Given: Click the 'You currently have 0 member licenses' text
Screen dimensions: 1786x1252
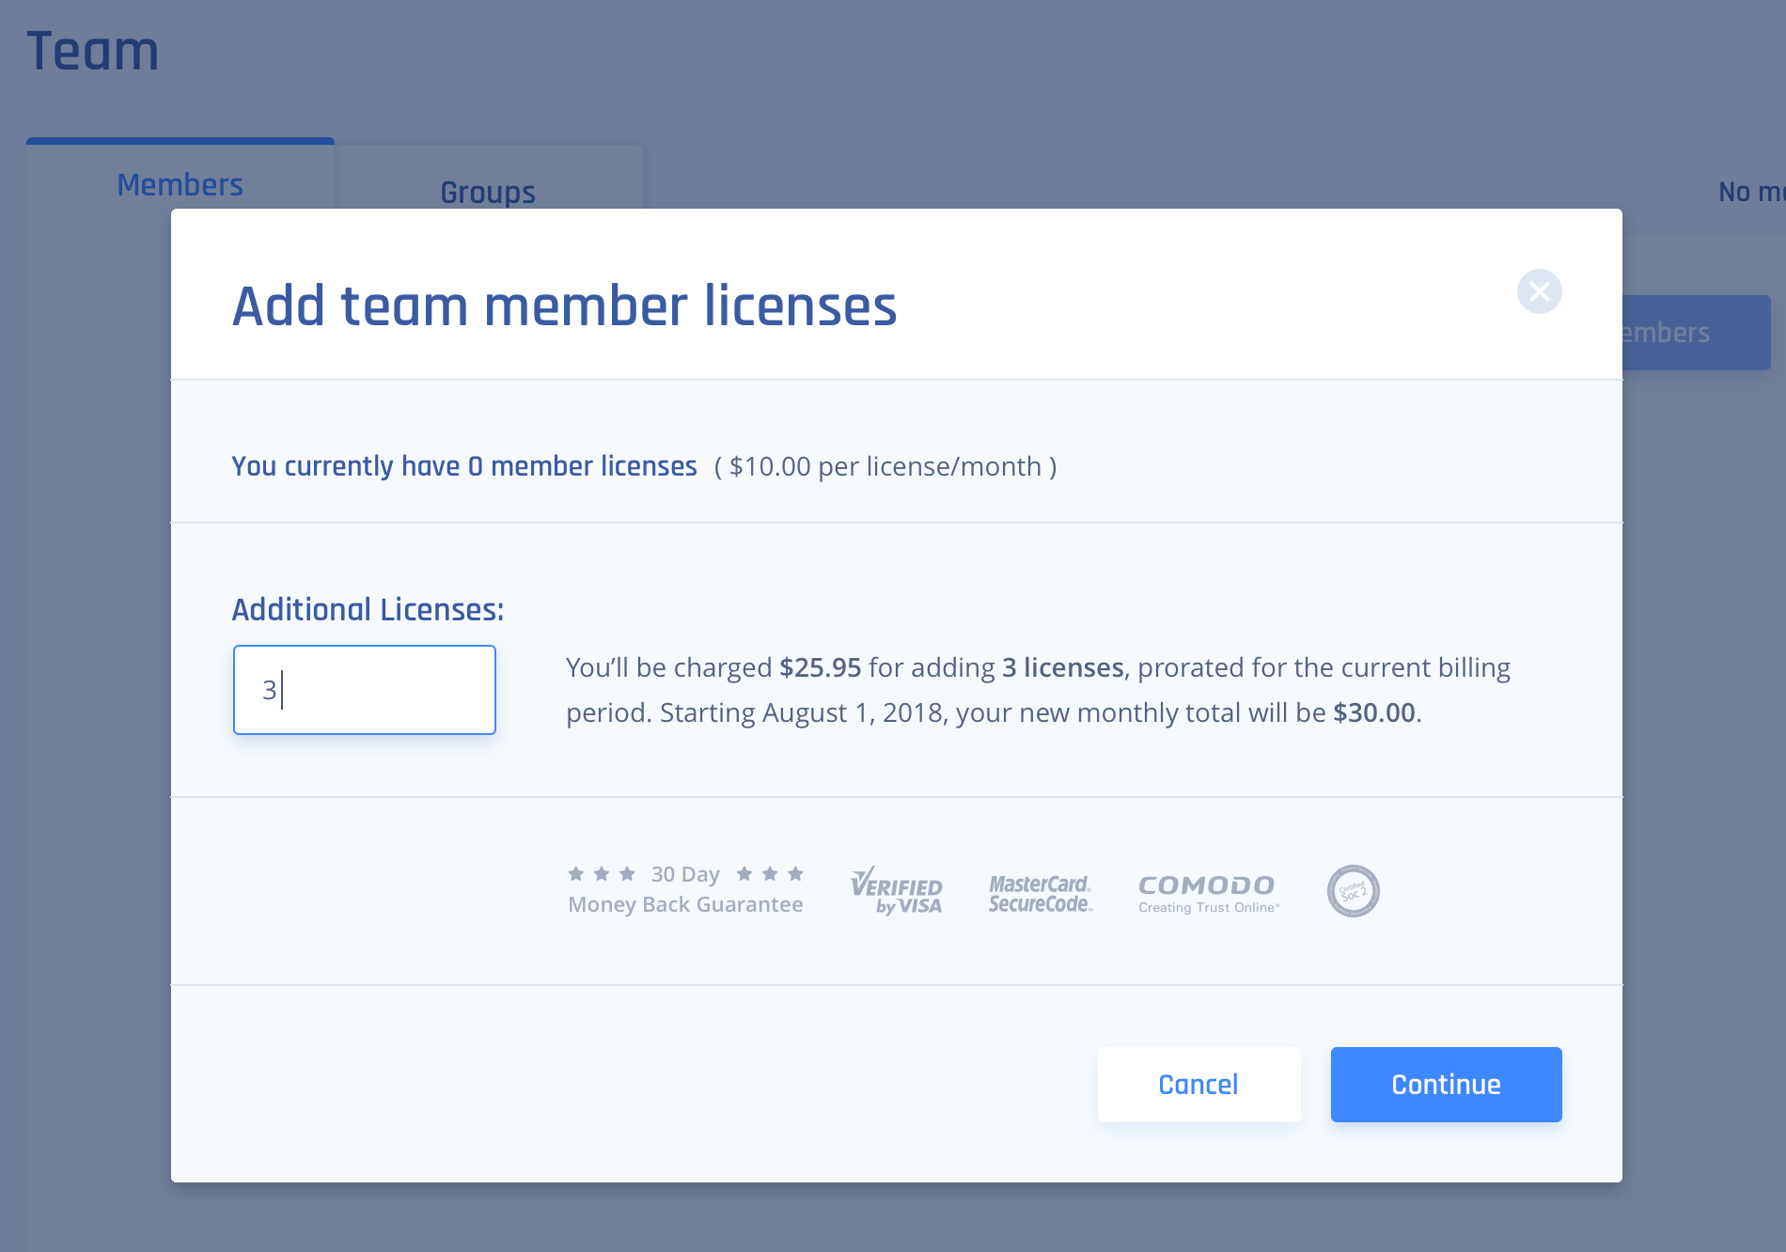Looking at the screenshot, I should point(464,466).
